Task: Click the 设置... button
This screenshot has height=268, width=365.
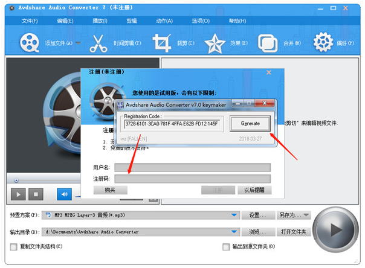Action: 257,215
